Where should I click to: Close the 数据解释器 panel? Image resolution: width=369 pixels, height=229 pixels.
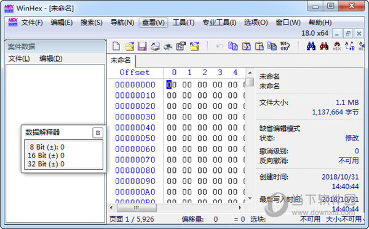(98, 133)
